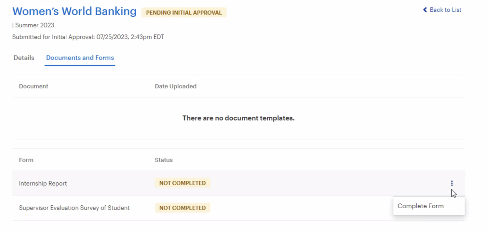Select the Internship Report form row name
Image resolution: width=488 pixels, height=231 pixels.
43,184
